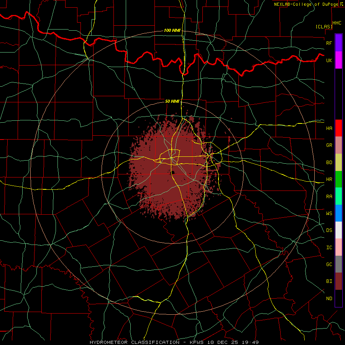Click the RF purple legend swatch
The image size is (345, 345).
338,43
